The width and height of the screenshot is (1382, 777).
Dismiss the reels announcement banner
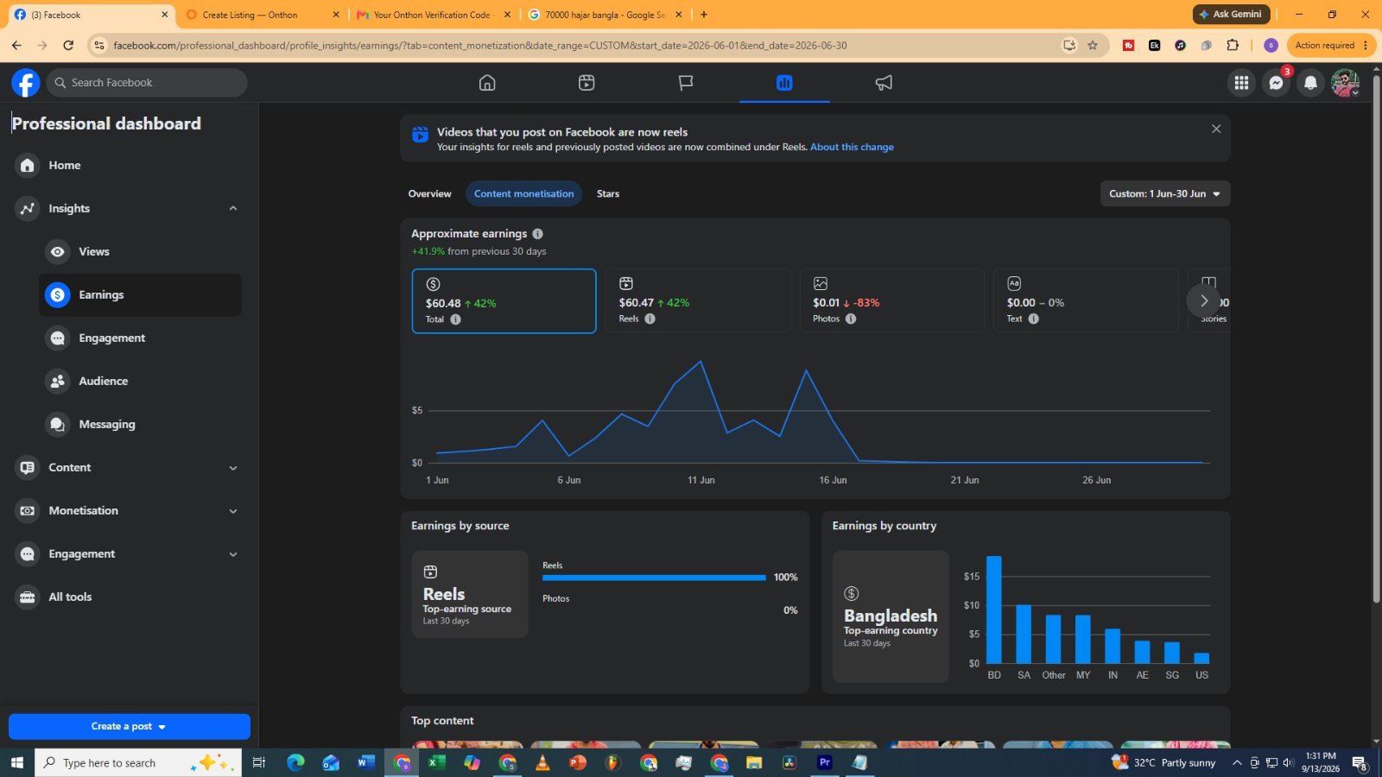click(1216, 129)
